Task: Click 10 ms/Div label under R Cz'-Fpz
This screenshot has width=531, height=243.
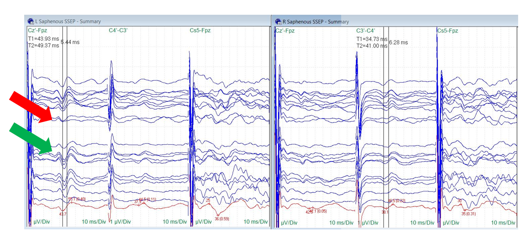Action: click(341, 223)
